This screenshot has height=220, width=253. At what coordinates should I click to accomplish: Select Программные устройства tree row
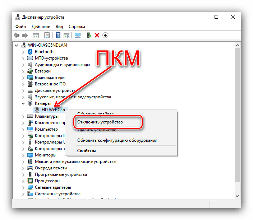61,174
